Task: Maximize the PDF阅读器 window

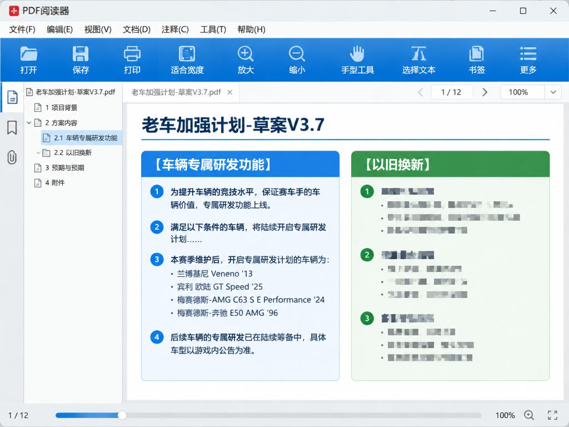Action: [523, 11]
